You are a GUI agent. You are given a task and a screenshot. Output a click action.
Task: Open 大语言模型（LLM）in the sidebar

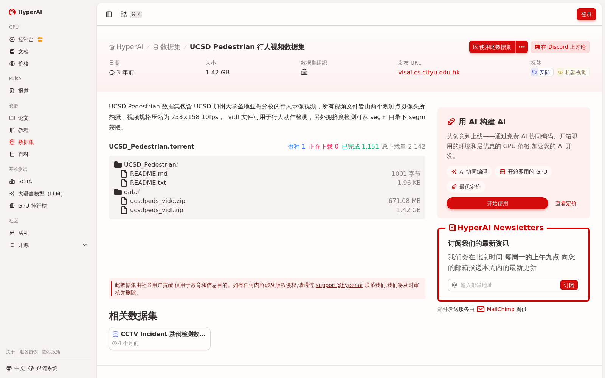(x=41, y=194)
